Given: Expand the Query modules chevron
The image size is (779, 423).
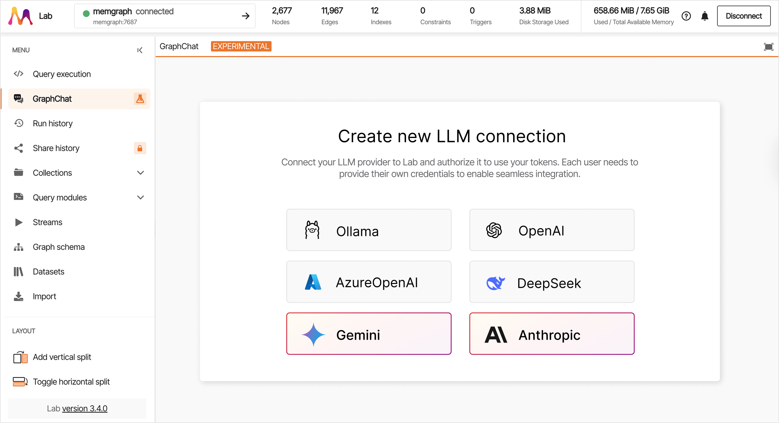Looking at the screenshot, I should (141, 197).
